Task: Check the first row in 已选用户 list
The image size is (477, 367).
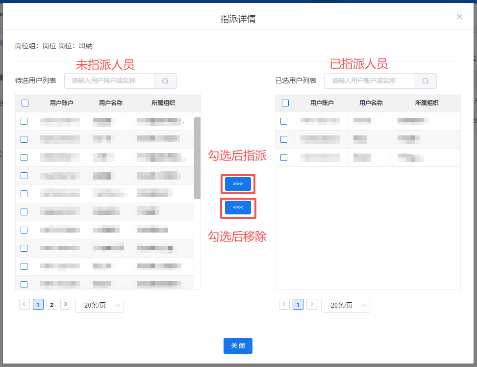Action: [284, 121]
